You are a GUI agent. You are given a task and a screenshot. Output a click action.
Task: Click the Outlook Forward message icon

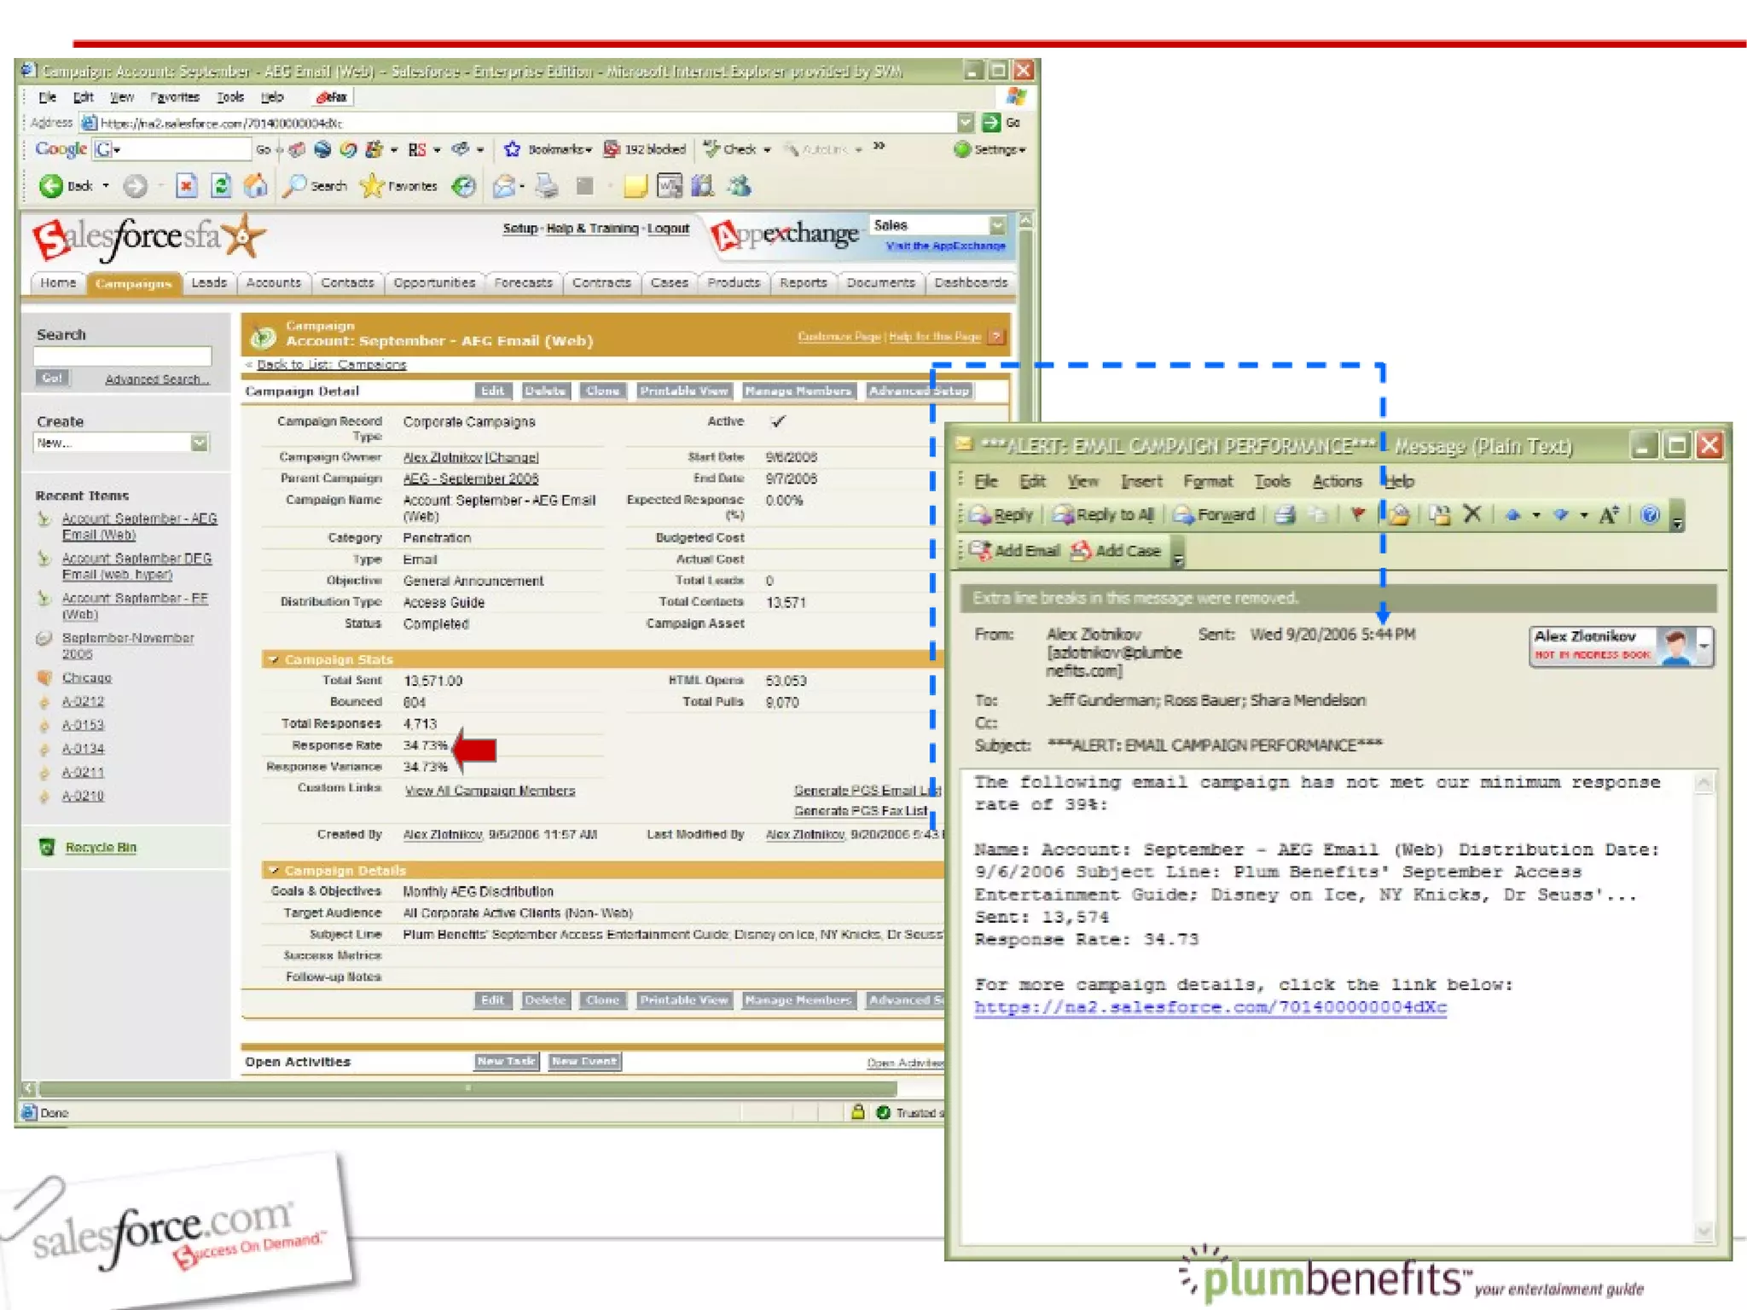(x=1184, y=514)
